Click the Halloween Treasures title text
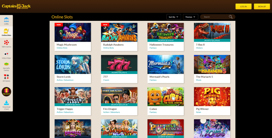Viewport: 272px width, 138px height. pyautogui.click(x=161, y=45)
